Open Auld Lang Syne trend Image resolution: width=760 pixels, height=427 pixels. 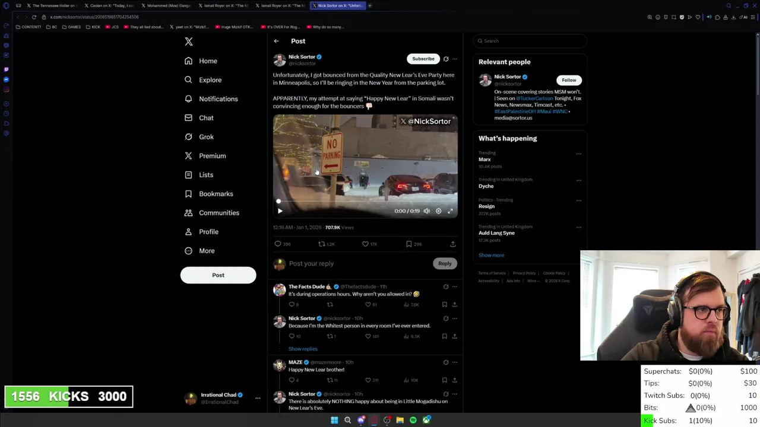(496, 233)
